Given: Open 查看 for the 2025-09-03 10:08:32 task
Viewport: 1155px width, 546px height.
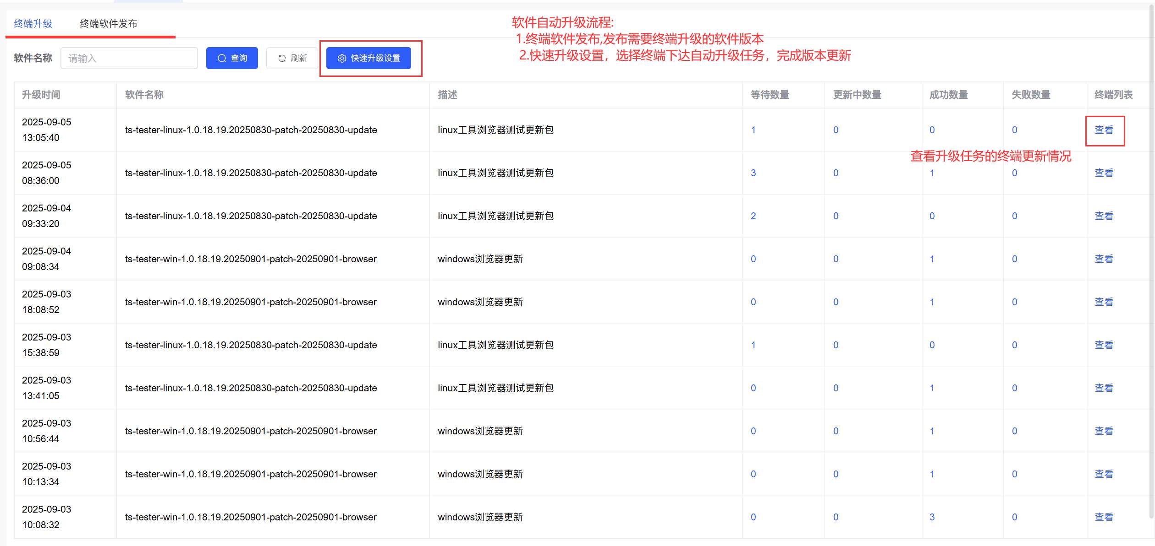Looking at the screenshot, I should (1104, 517).
